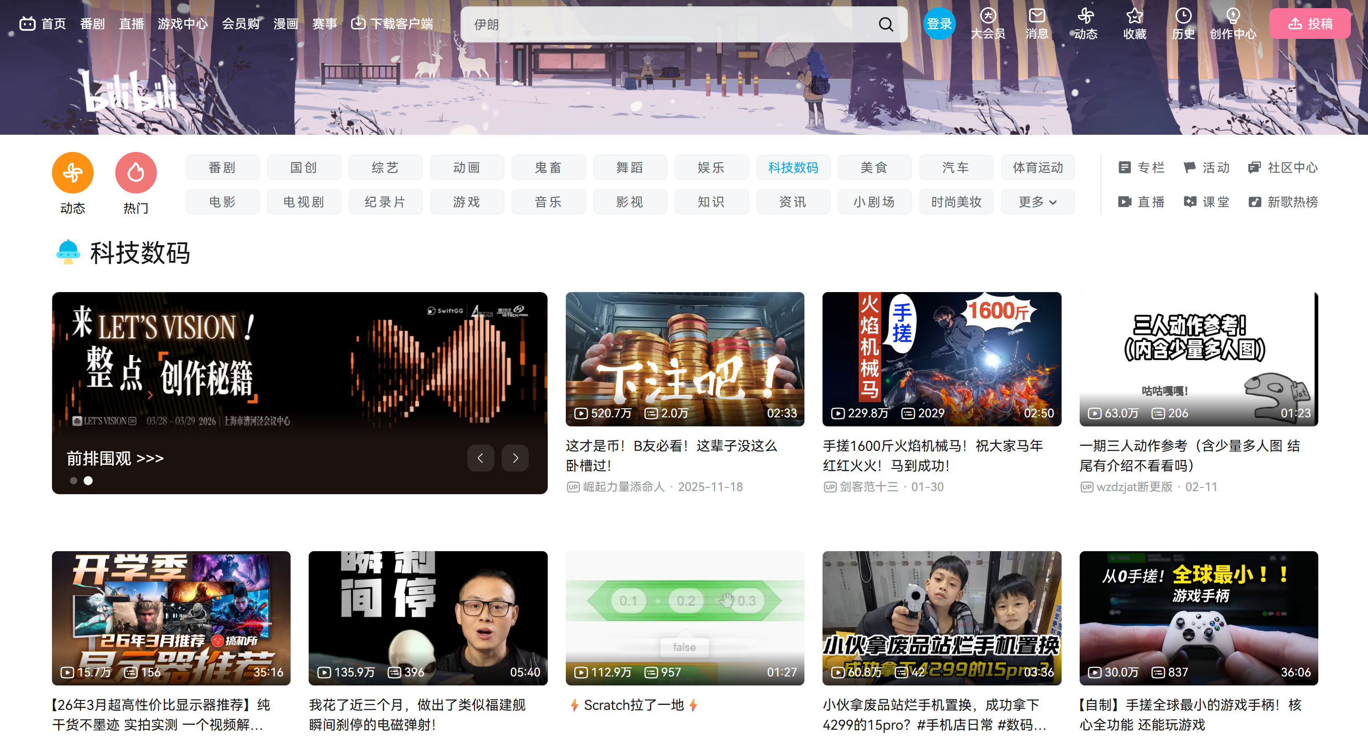
Task: Open favorites via the 收藏 star icon
Action: pos(1134,24)
